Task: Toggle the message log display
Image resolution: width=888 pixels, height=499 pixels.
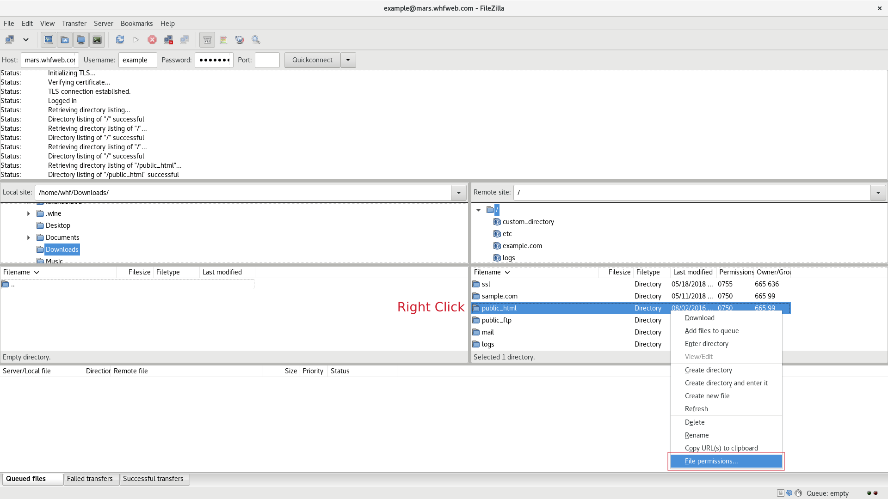Action: [x=48, y=40]
